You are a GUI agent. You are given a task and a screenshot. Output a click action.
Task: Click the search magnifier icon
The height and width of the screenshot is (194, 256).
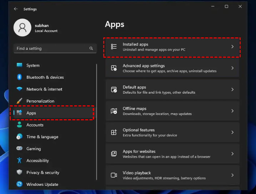(x=91, y=48)
